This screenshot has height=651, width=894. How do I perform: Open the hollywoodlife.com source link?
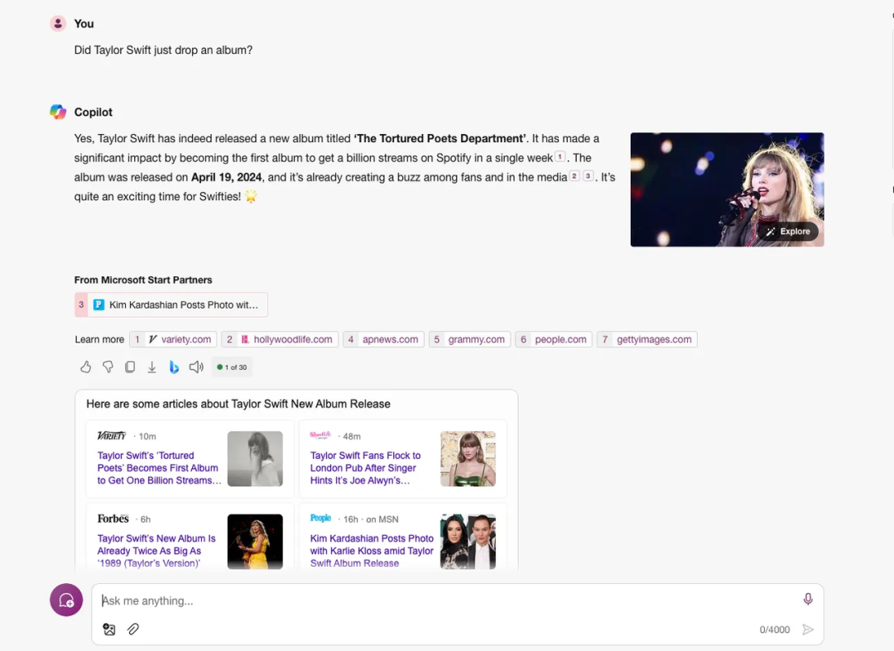click(x=280, y=339)
